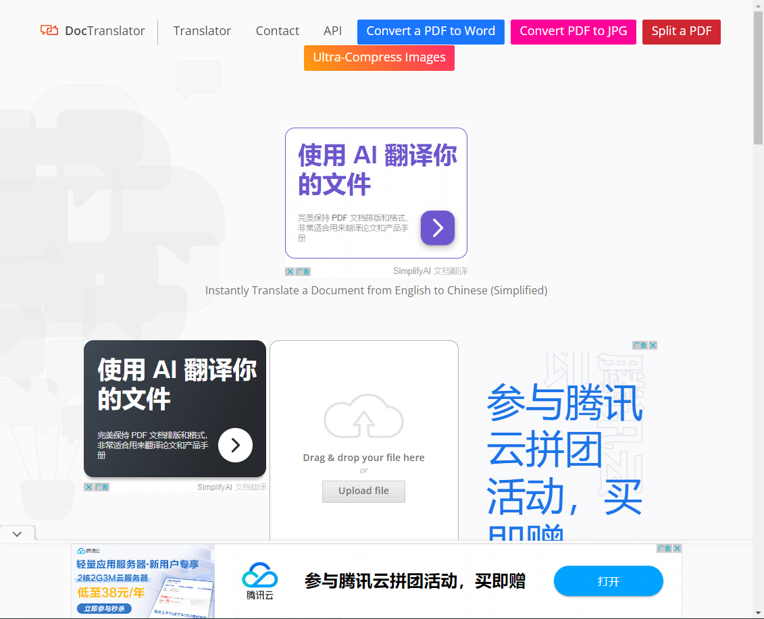Click the 广告 label under top ad
This screenshot has width=764, height=619.
(x=303, y=272)
